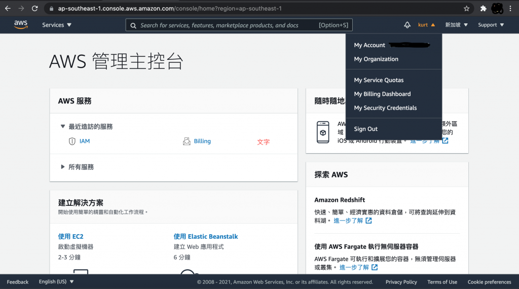The height and width of the screenshot is (289, 519).
Task: Open the 使用 EC2 solution link
Action: [x=70, y=236]
